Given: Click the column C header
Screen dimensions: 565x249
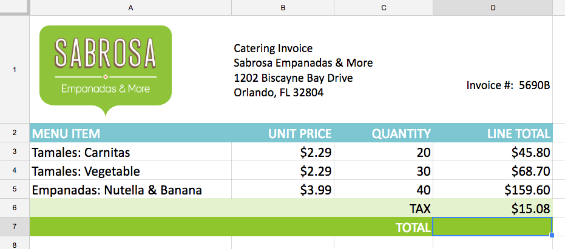Looking at the screenshot, I should tap(383, 7).
